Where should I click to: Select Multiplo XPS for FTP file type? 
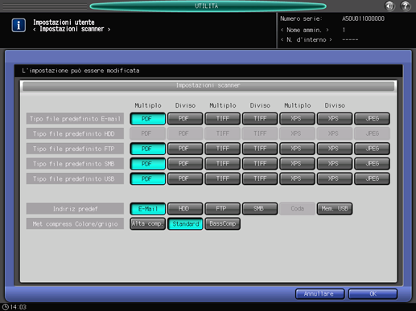297,149
